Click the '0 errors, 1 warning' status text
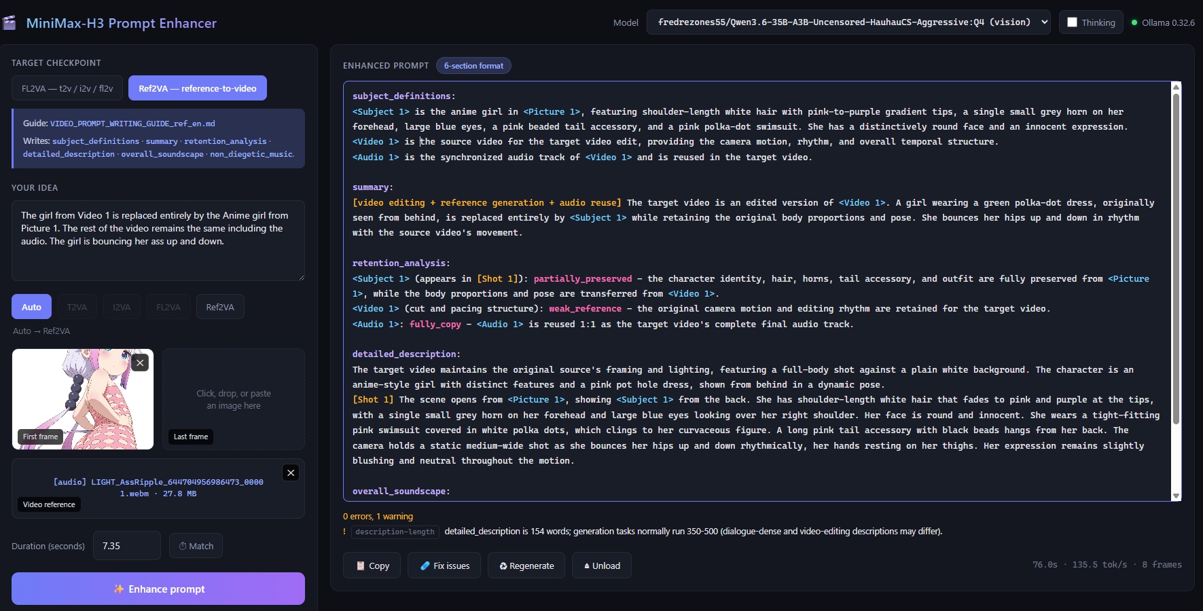 pos(378,517)
